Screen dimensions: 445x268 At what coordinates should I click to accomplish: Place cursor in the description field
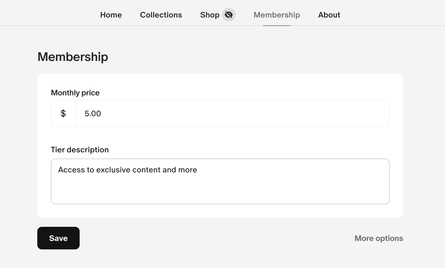tap(198, 181)
